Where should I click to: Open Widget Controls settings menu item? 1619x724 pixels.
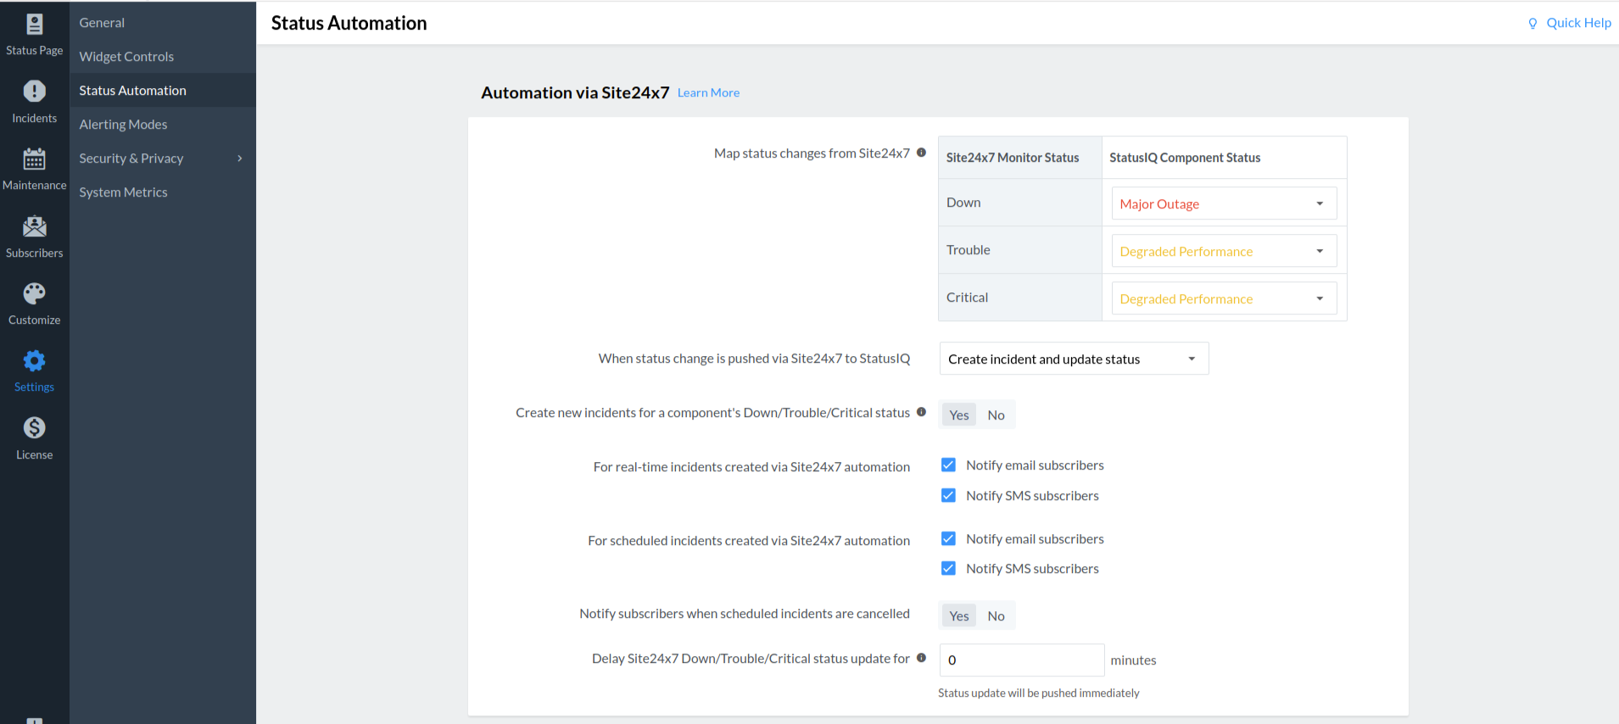[x=126, y=57]
